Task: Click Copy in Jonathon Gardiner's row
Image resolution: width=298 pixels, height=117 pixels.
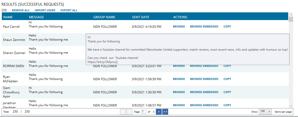Action: (x=227, y=105)
